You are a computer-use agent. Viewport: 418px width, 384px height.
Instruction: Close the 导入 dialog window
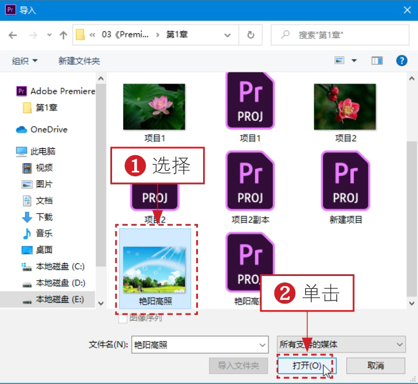(407, 10)
